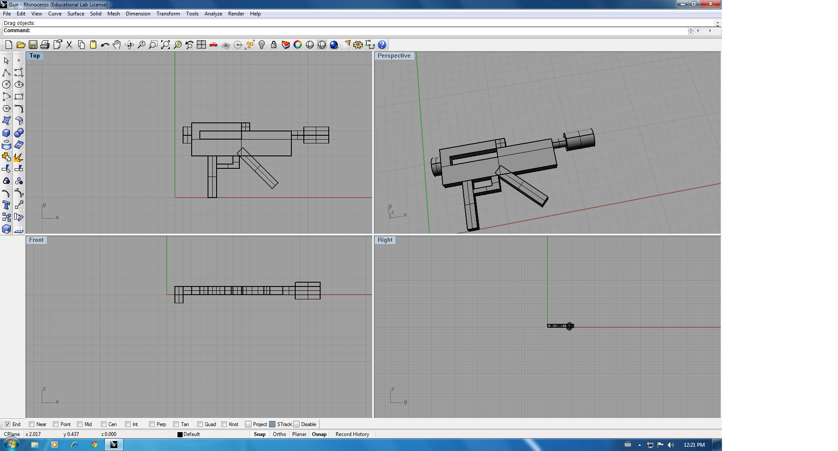The image size is (838, 451).
Task: Enable the Knot osnap checkbox
Action: (224, 424)
